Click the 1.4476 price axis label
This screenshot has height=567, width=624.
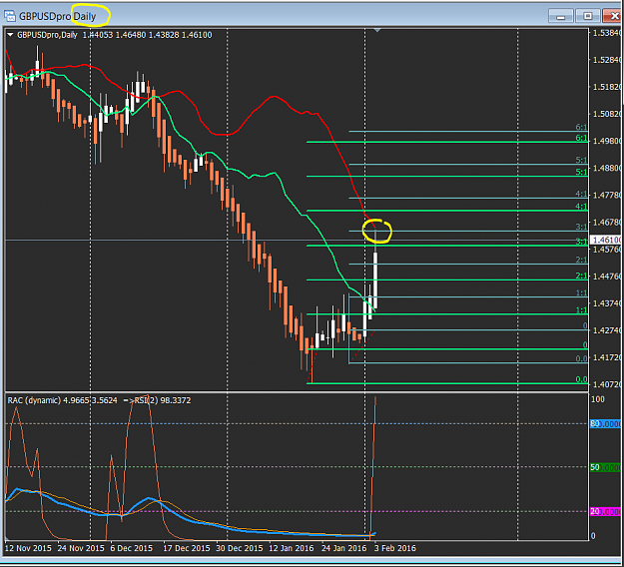pyautogui.click(x=607, y=277)
